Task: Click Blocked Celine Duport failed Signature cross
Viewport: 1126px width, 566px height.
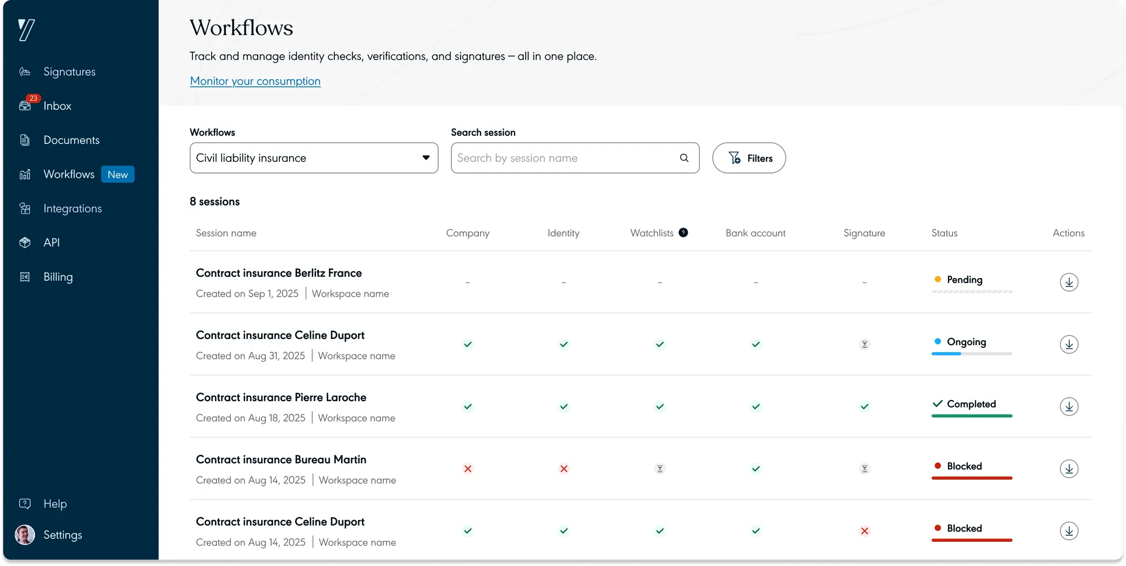Action: 864,531
